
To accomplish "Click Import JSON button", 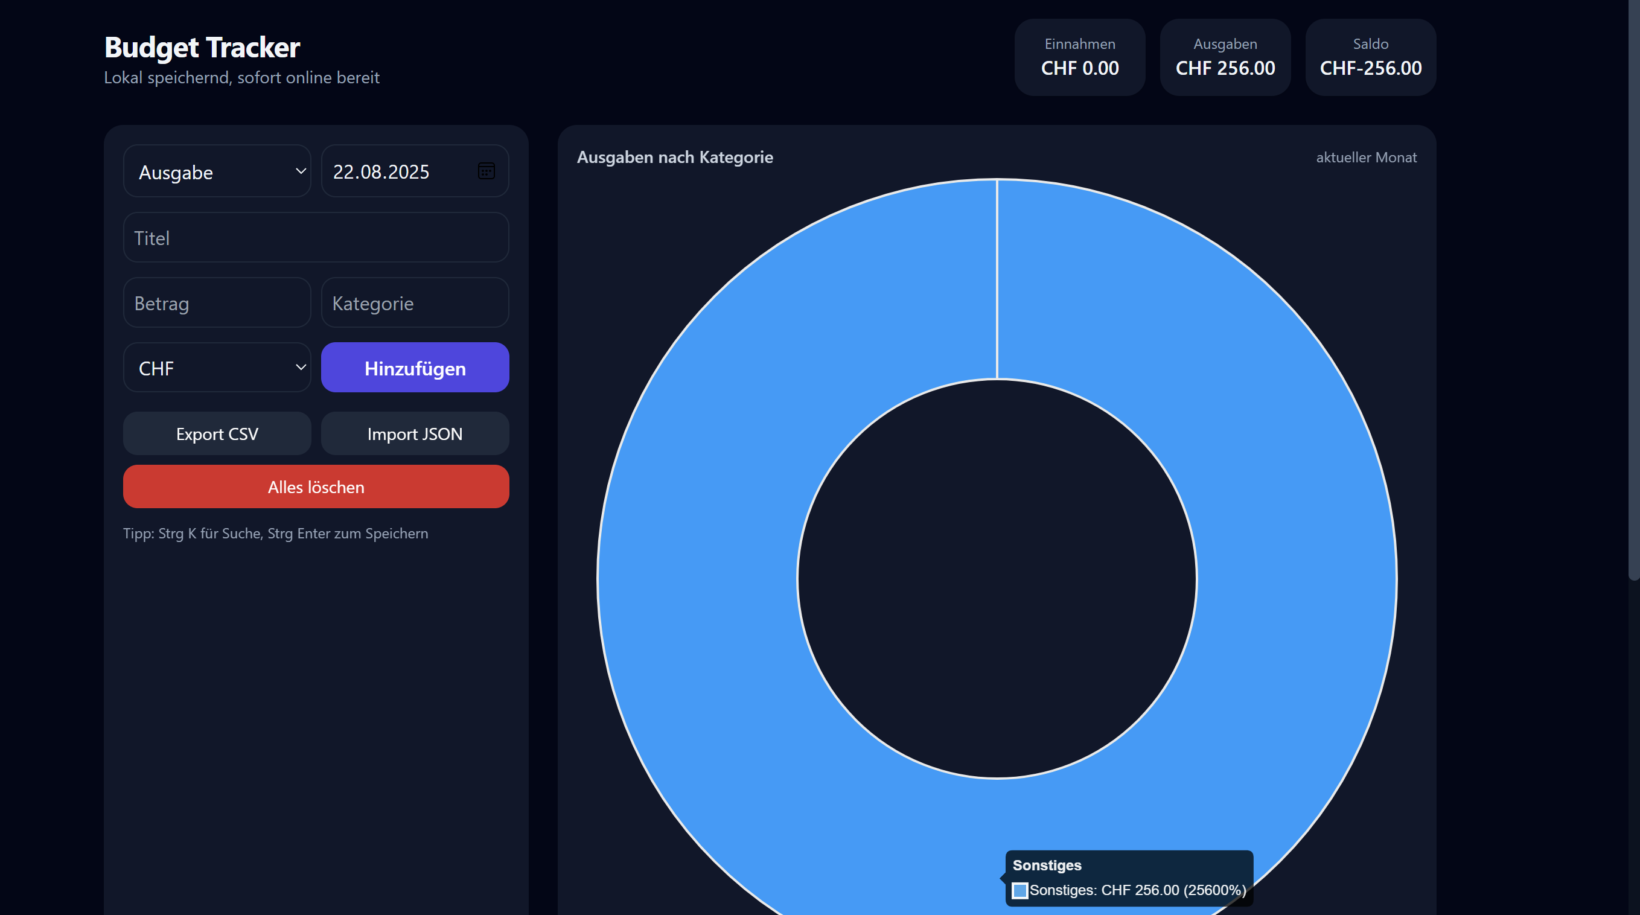I will coord(415,433).
